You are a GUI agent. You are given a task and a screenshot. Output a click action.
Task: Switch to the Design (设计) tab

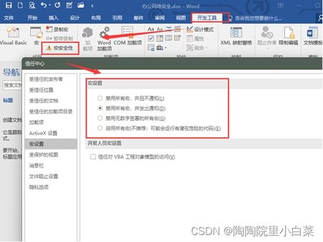pos(74,18)
